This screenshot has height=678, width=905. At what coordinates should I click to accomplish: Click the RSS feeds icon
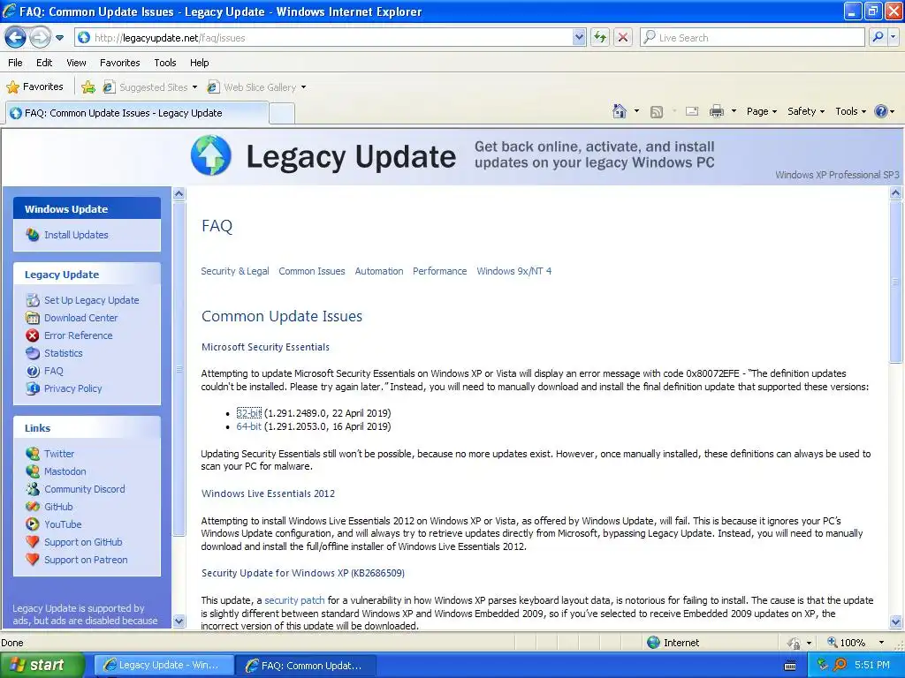click(x=657, y=112)
